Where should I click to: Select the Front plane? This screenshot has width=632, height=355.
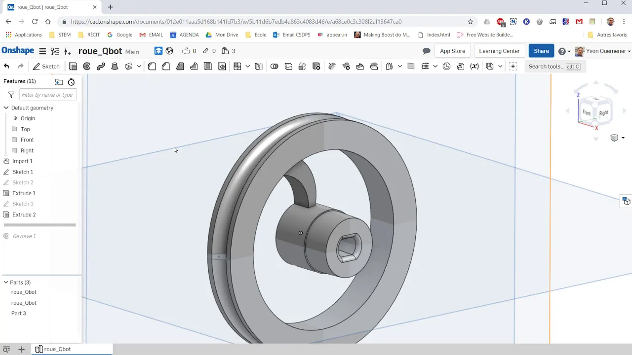click(27, 140)
